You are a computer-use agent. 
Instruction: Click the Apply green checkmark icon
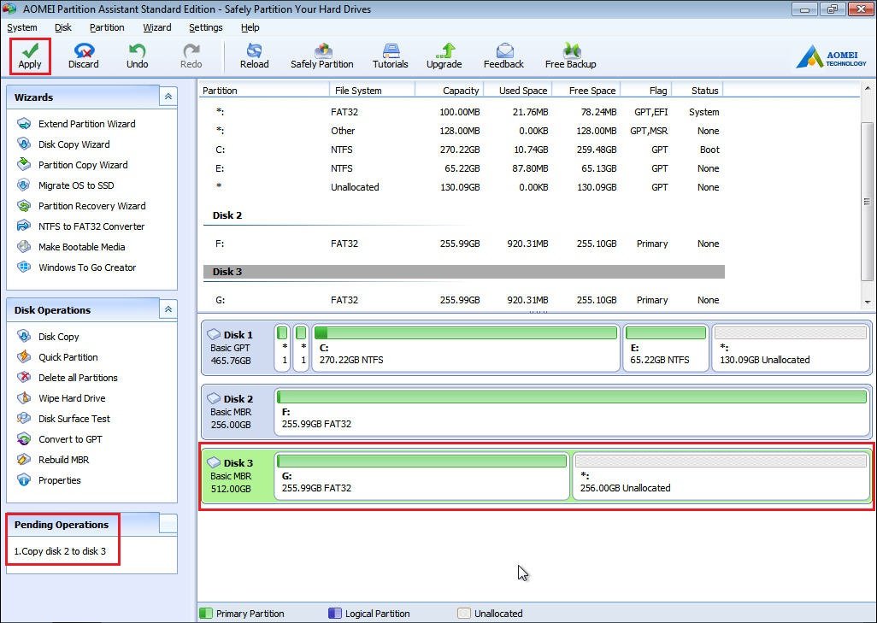[x=30, y=50]
